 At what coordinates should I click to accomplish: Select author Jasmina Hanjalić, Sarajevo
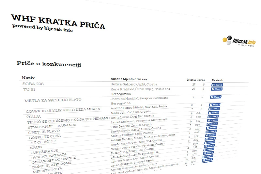point(140,101)
